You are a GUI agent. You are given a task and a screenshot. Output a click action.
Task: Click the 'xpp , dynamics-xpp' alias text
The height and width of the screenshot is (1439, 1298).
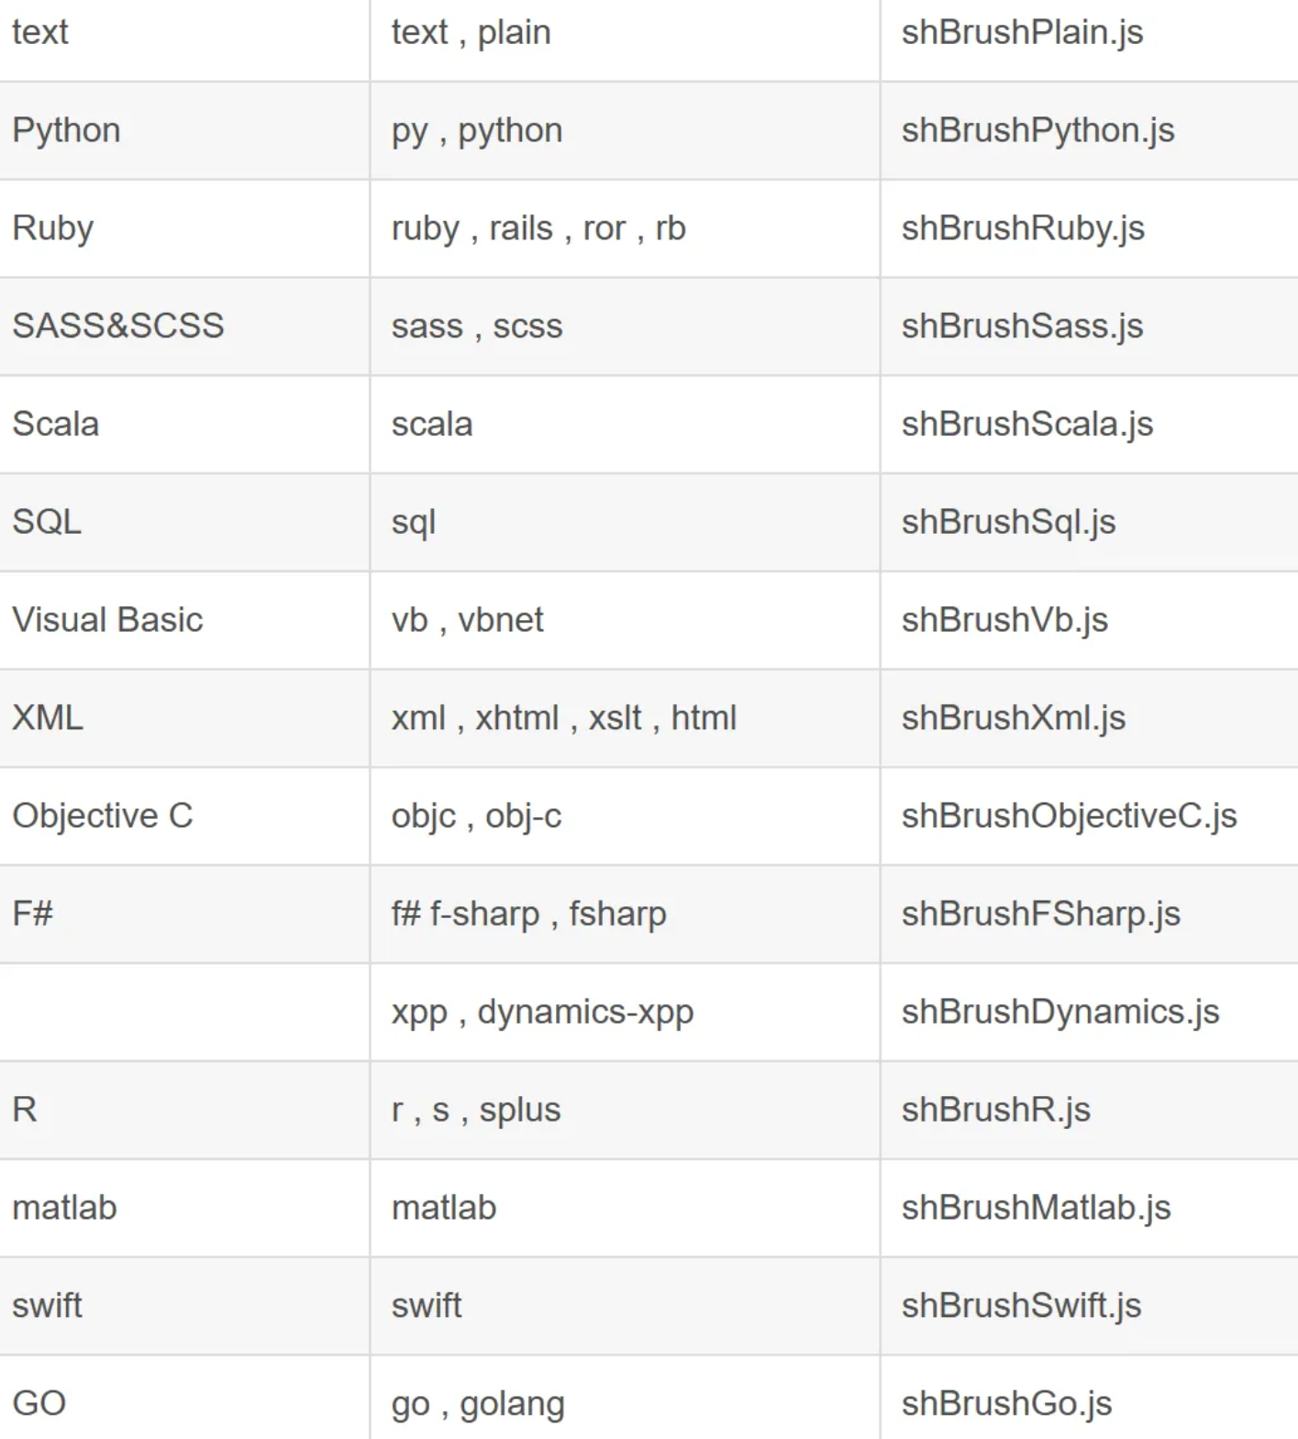point(543,1013)
